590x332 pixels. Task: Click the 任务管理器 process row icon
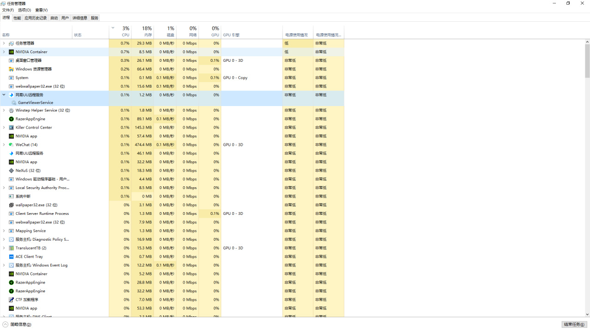pos(12,43)
